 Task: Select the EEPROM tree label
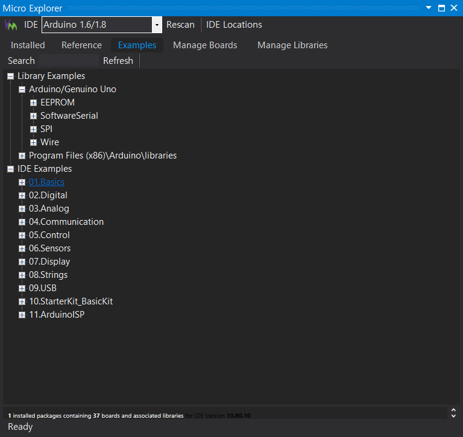(x=58, y=102)
